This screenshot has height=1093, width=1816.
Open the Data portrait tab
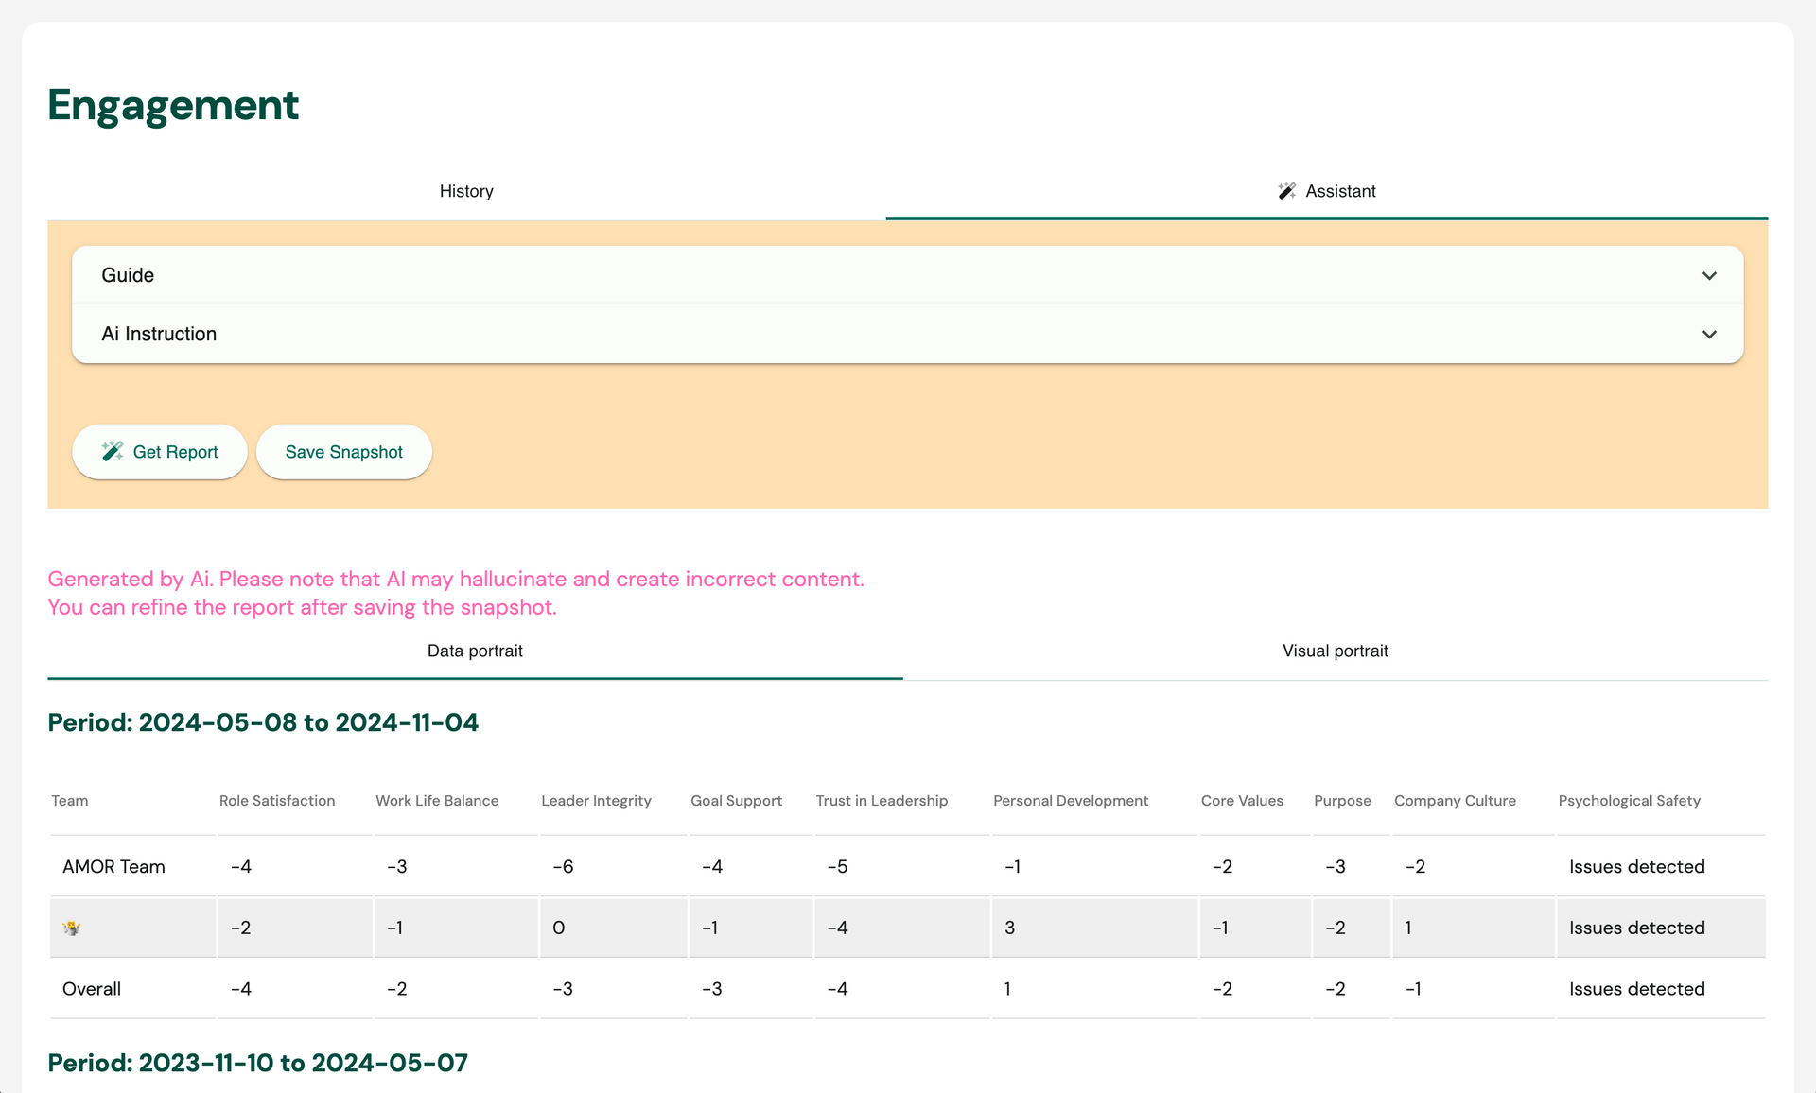tap(475, 651)
